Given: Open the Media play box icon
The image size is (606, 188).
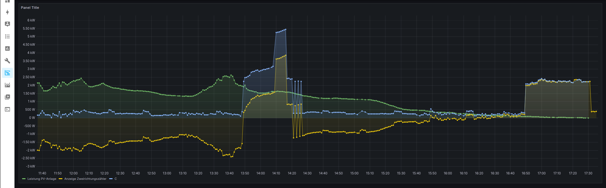Looking at the screenshot, I should (x=7, y=97).
